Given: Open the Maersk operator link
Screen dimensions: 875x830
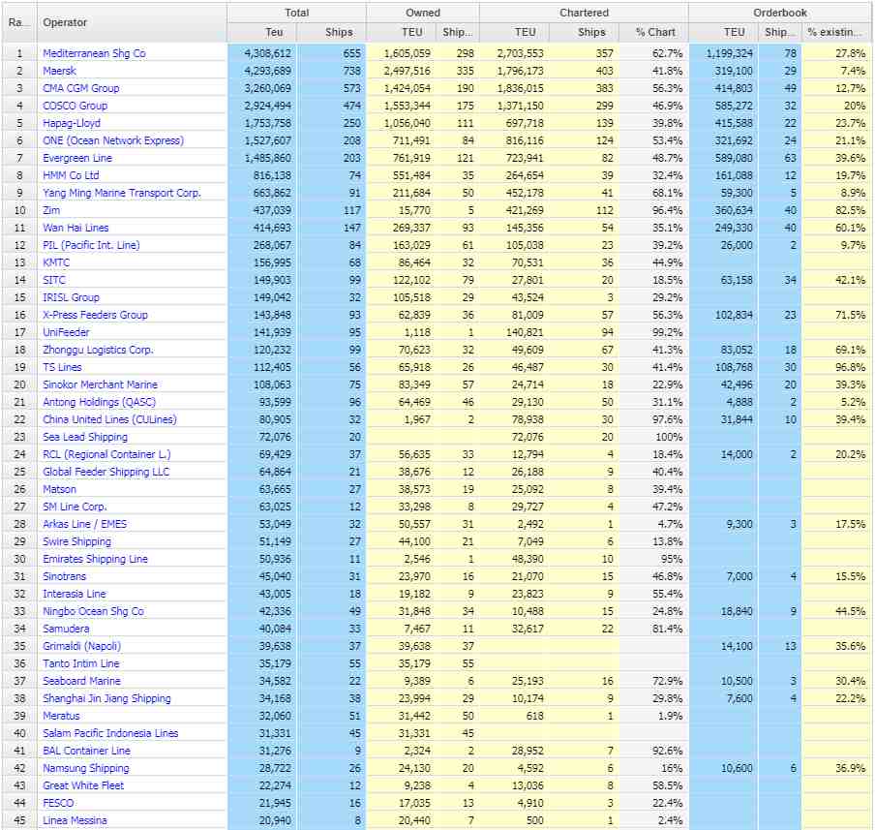Looking at the screenshot, I should tap(59, 71).
